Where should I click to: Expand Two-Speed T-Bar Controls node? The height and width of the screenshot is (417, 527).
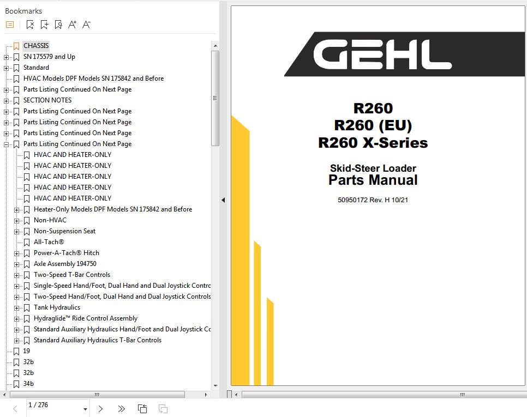16,276
